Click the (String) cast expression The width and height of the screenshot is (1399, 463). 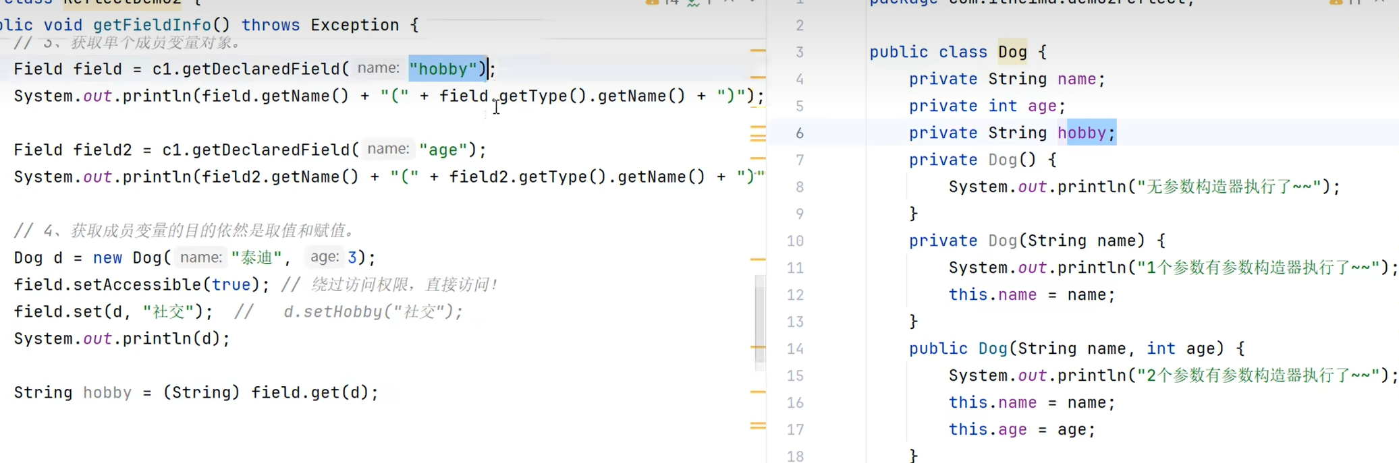pyautogui.click(x=201, y=392)
